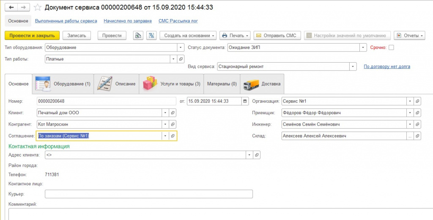The image size is (433, 220).
Task: Click Отправить СМС button
Action: 277,36
